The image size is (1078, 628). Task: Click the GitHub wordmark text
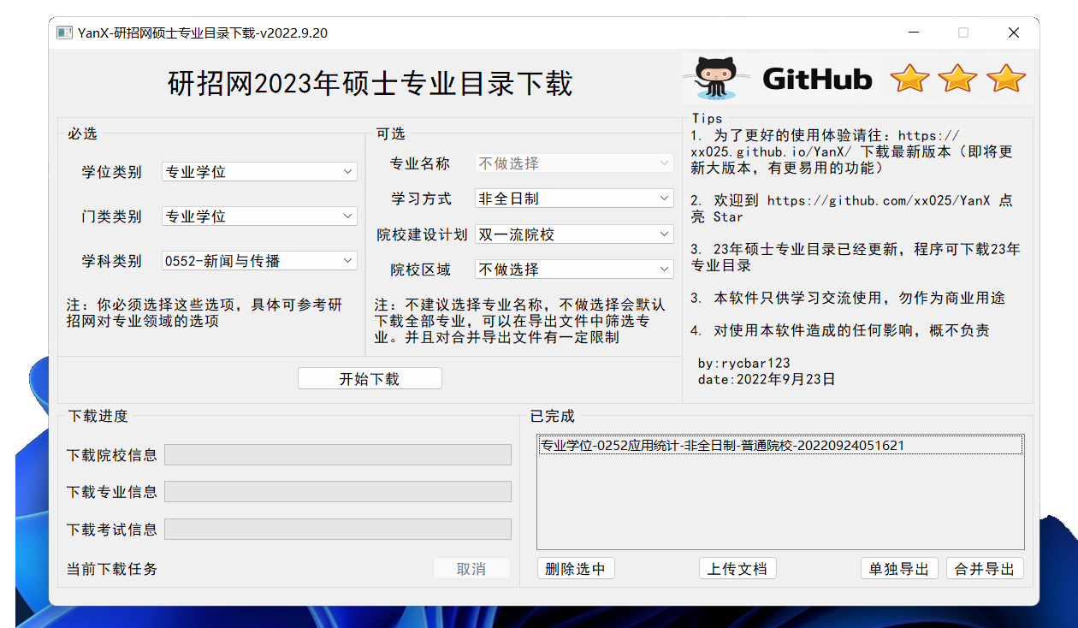point(817,80)
